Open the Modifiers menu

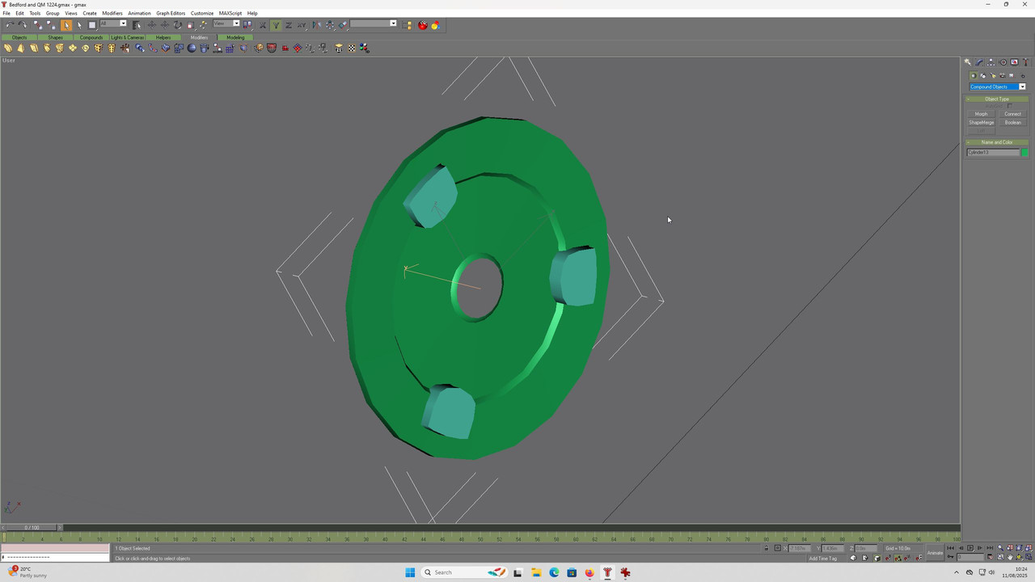[112, 13]
